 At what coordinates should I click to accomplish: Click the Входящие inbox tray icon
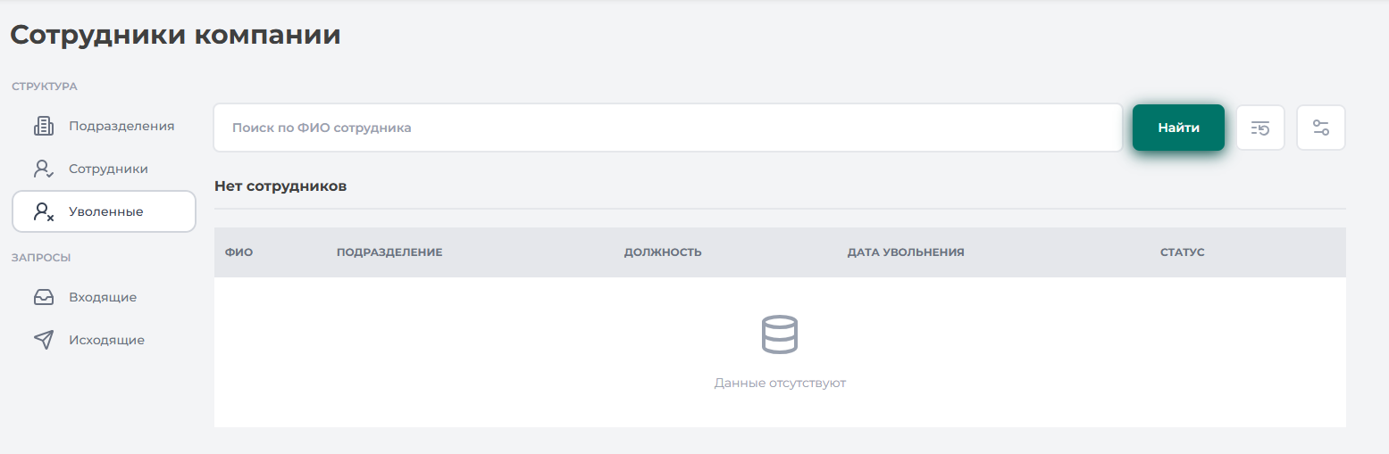tap(44, 297)
